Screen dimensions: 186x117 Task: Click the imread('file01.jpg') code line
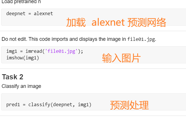45,51
